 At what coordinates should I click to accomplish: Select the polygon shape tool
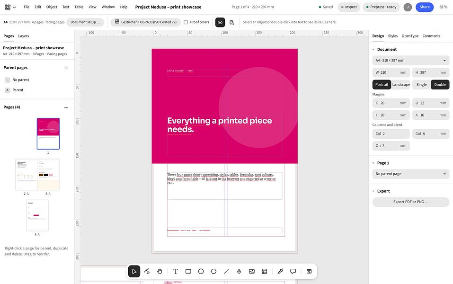(213, 271)
